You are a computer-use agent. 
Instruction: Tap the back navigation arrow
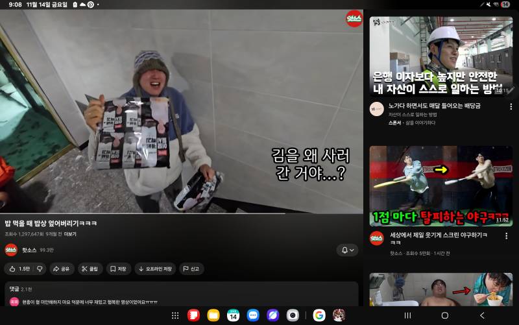click(482, 315)
